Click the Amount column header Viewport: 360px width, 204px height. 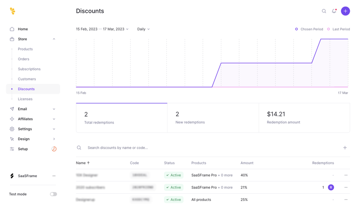point(247,163)
